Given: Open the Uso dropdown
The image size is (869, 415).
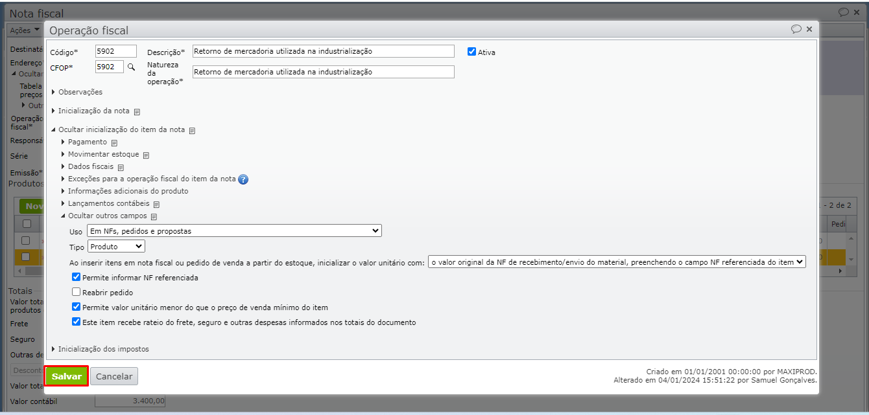Looking at the screenshot, I should click(x=234, y=230).
